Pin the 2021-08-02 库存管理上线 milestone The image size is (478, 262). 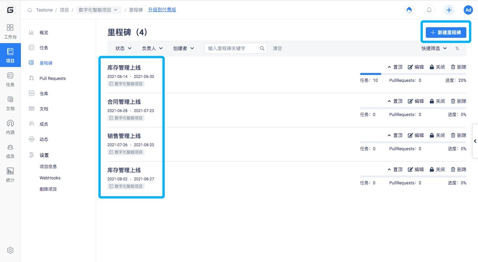pyautogui.click(x=395, y=169)
